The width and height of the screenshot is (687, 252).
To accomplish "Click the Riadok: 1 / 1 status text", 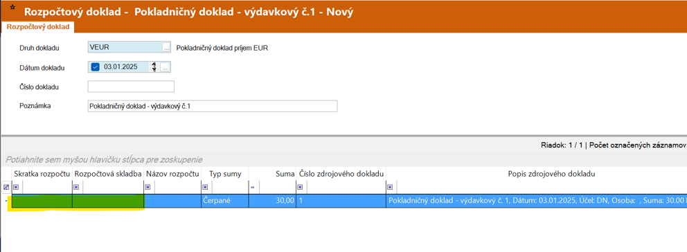I will (562, 145).
